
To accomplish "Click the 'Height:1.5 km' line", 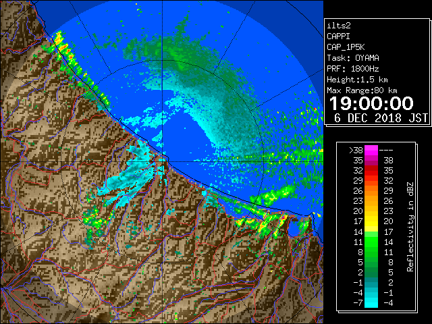I will (x=357, y=80).
